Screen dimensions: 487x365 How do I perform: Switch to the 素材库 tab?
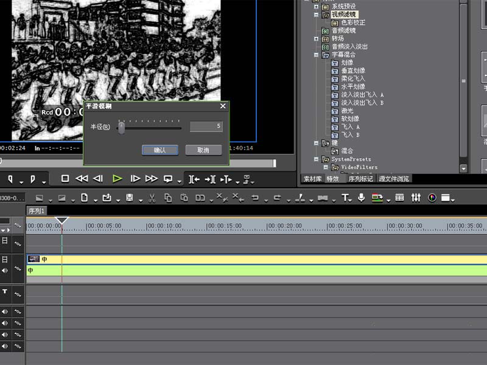(312, 179)
